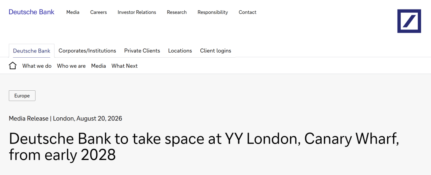Viewport: 431px width, 175px height.
Task: Open Media in the secondary navigation
Action: [99, 66]
